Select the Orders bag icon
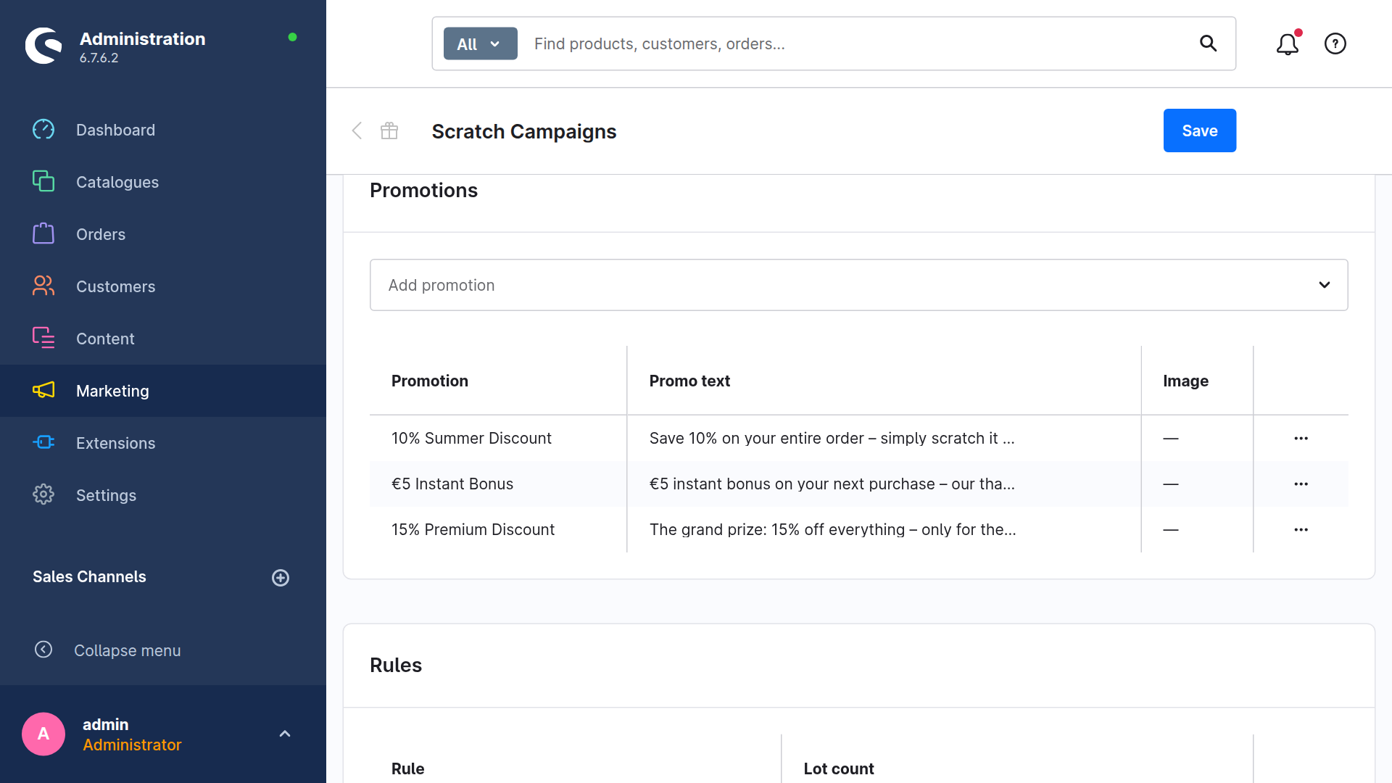Viewport: 1392px width, 783px height. pyautogui.click(x=43, y=233)
